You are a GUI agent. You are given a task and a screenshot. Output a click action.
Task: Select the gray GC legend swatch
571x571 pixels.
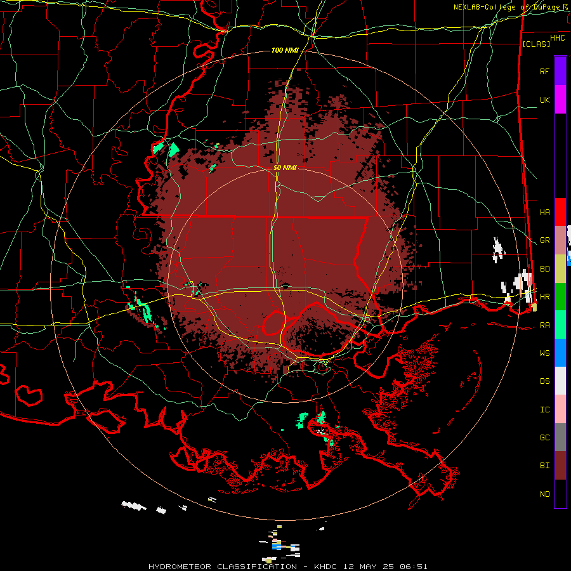pyautogui.click(x=560, y=437)
